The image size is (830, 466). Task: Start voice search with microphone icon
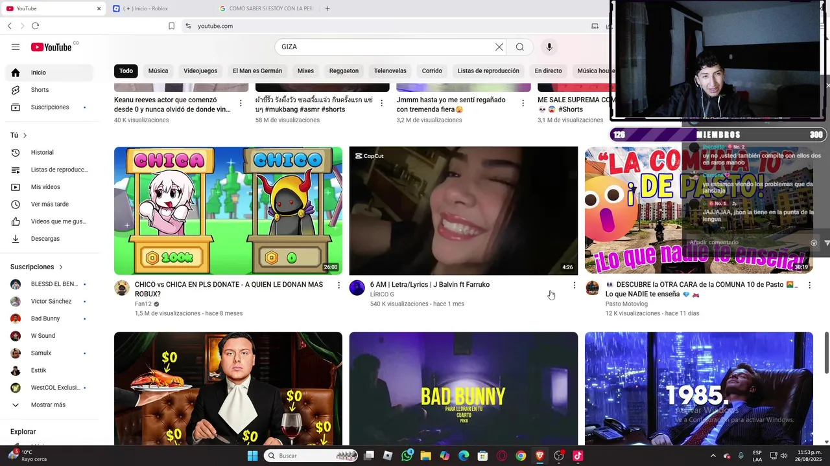click(x=549, y=47)
